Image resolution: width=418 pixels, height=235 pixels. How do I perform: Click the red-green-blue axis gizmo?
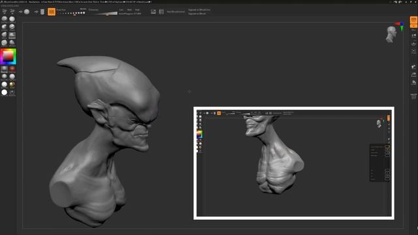(400, 26)
